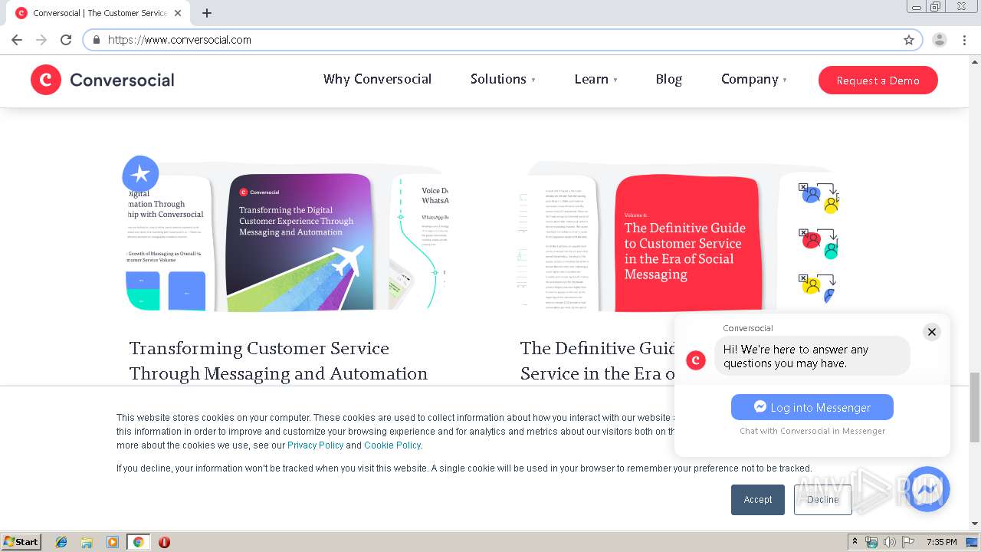The image size is (981, 552).
Task: Open the file explorer taskbar icon
Action: tap(87, 542)
